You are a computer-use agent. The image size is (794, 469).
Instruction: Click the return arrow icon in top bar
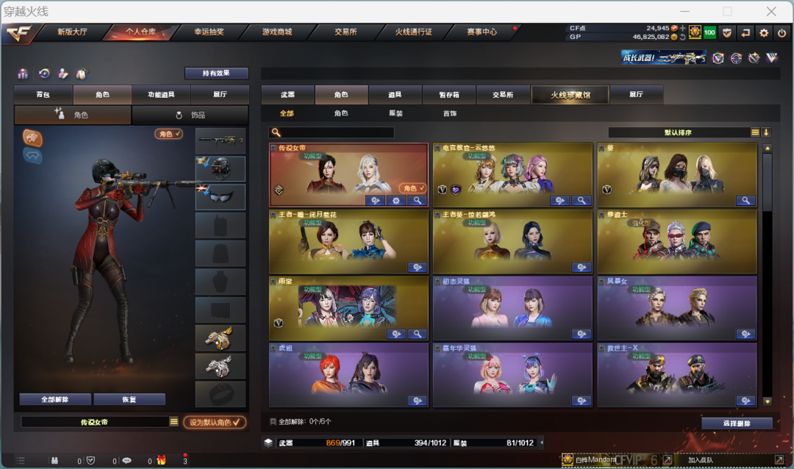click(745, 33)
